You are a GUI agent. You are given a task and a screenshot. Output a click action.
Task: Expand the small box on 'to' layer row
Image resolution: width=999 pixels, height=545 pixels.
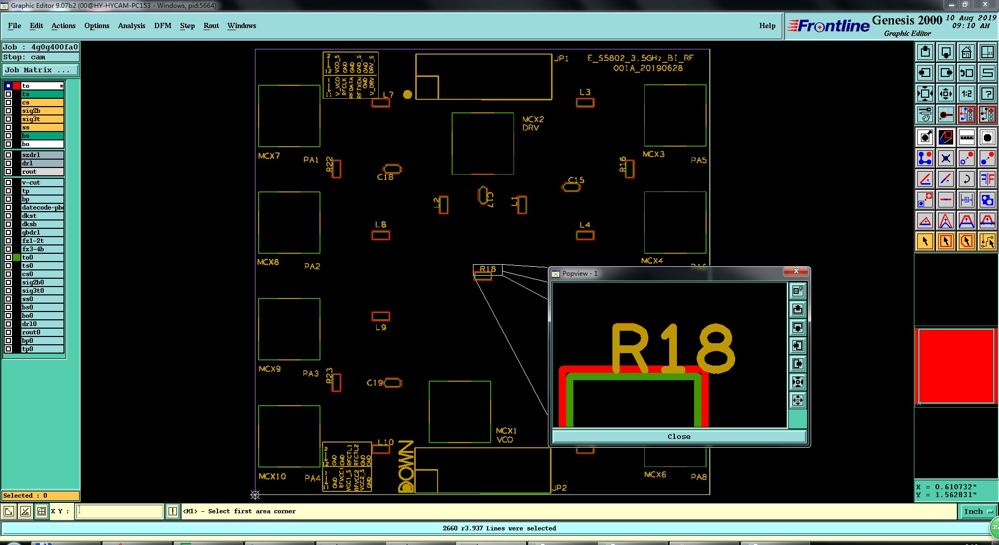coord(61,86)
